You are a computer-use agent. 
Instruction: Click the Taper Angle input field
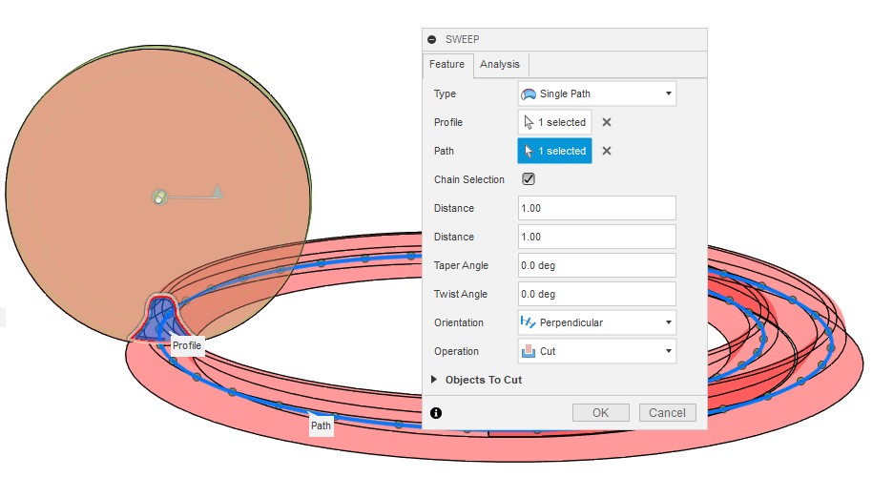pyautogui.click(x=596, y=265)
